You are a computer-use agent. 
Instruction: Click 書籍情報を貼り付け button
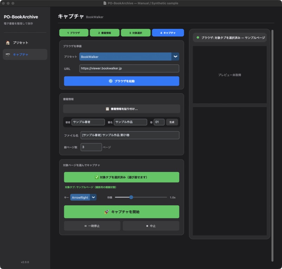point(122,109)
